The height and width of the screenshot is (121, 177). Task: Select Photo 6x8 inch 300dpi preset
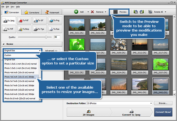tap(22, 94)
